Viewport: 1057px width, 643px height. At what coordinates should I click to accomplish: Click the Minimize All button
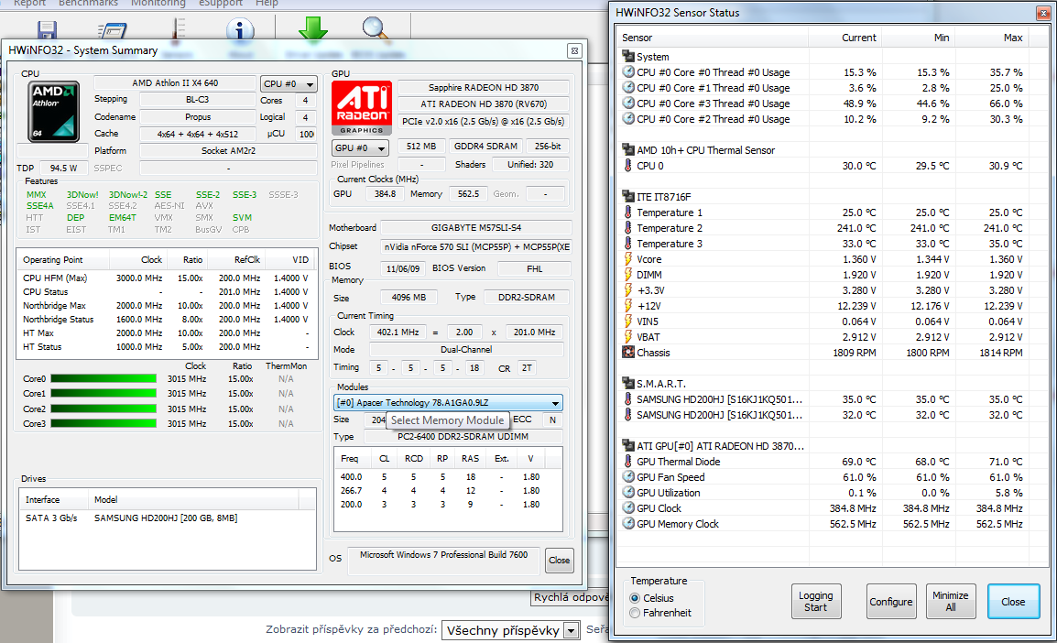[x=950, y=602]
